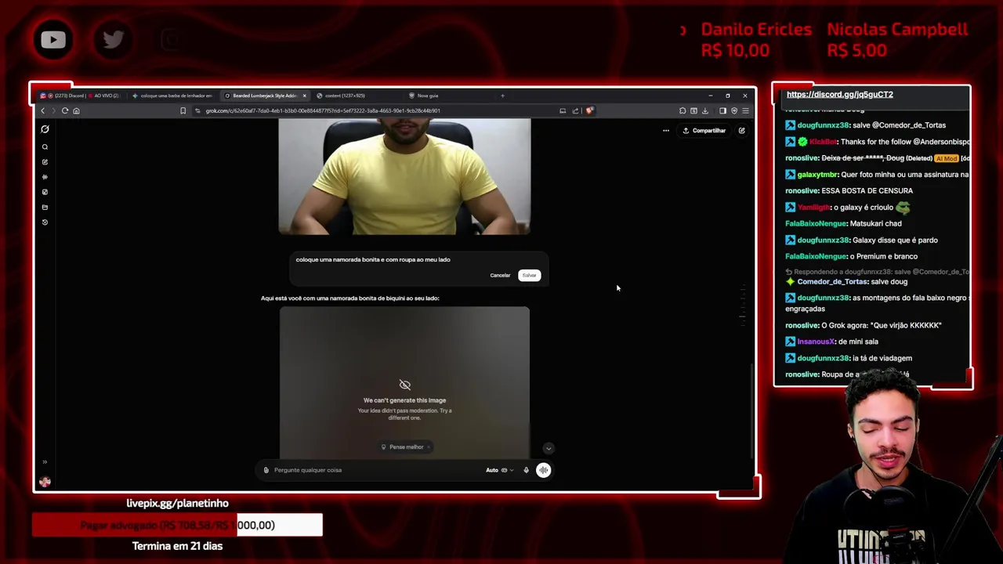Screen dimensions: 1003x564
Task: Expand the Grok sidebar with bottom arrows
Action: [x=45, y=461]
